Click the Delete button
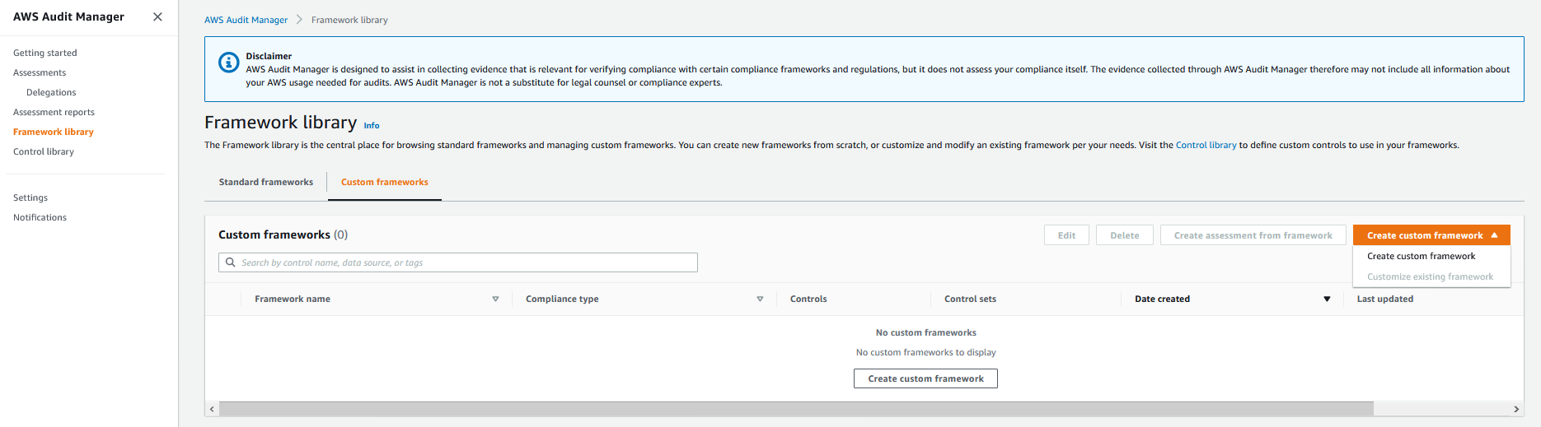The image size is (1541, 427). click(x=1124, y=235)
